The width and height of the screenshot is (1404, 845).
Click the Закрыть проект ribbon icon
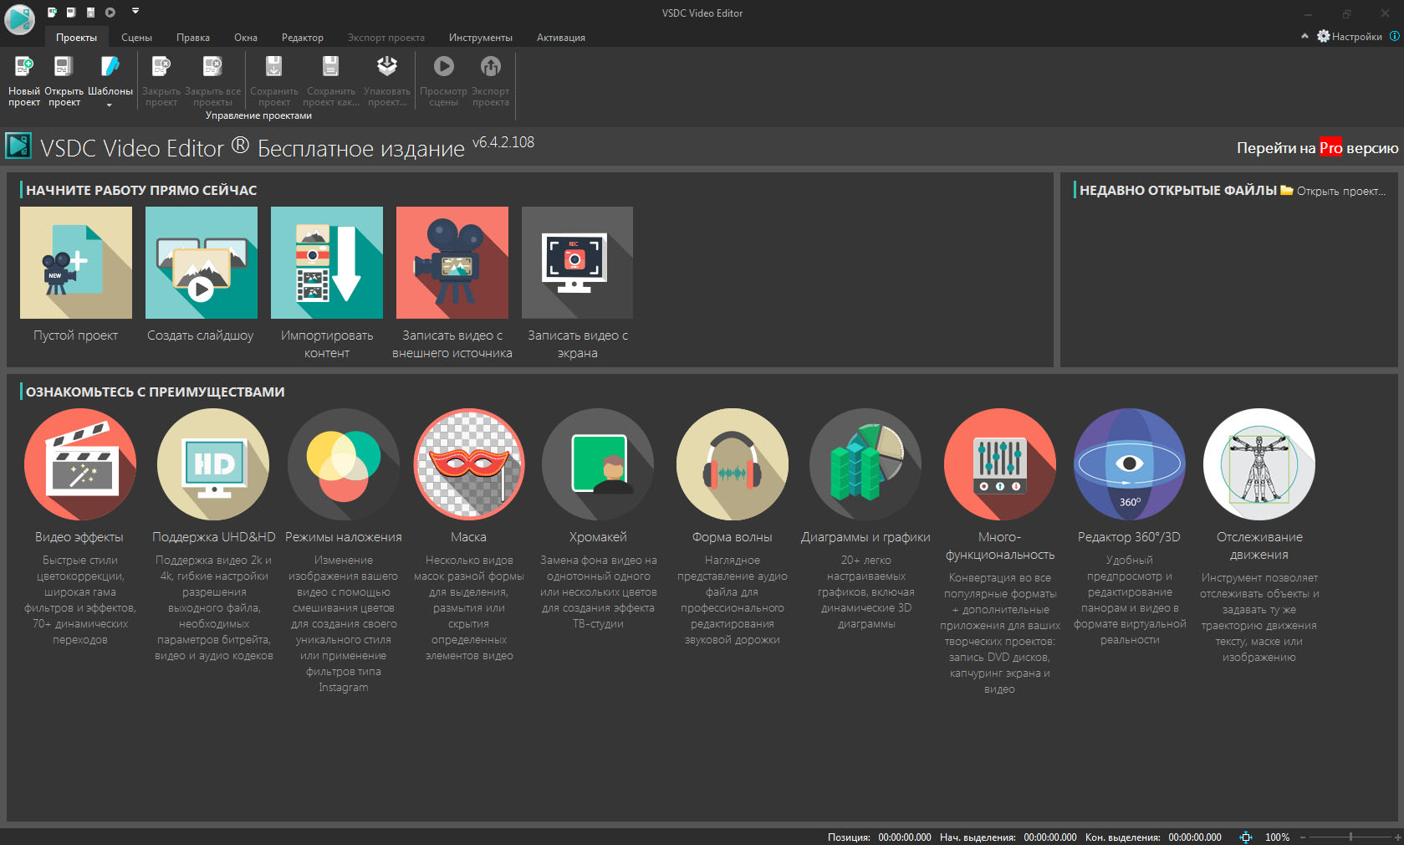point(161,66)
